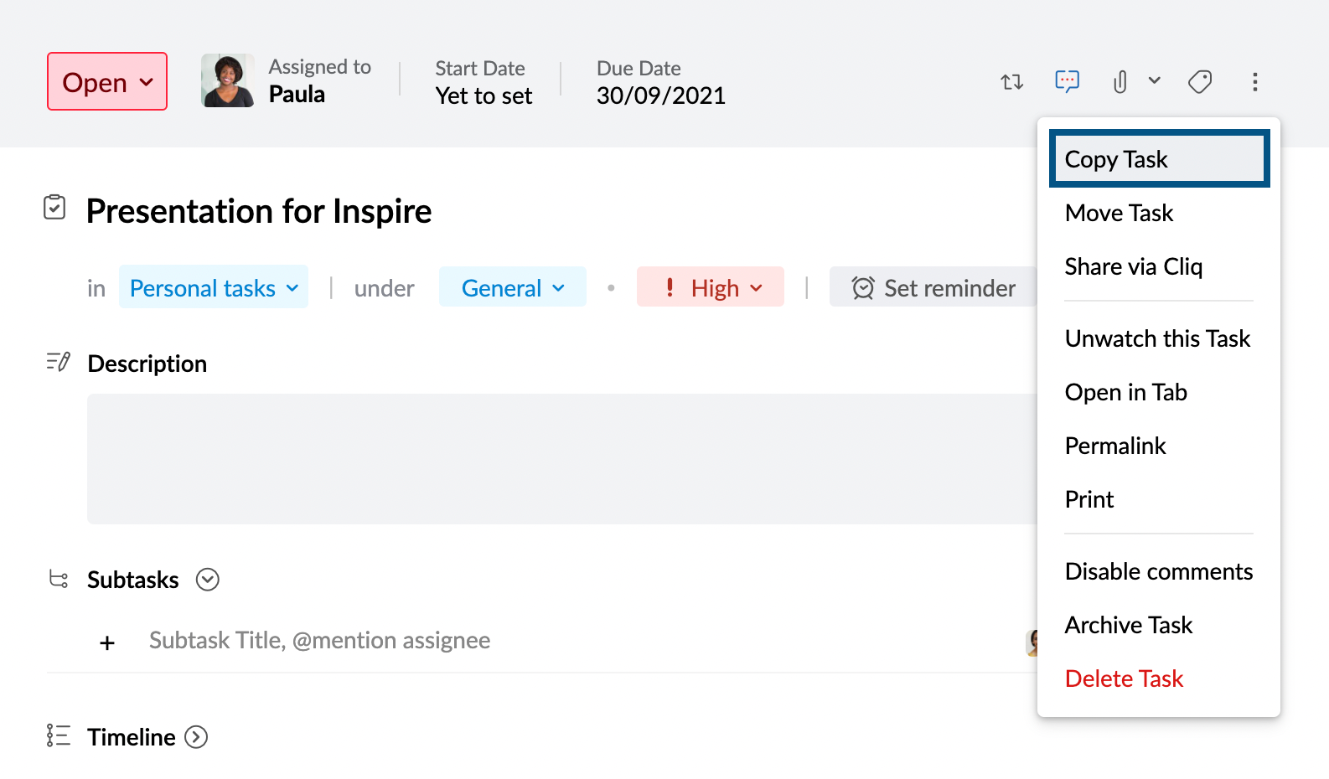Click the task checklist icon beside the title
This screenshot has height=779, width=1329.
pyautogui.click(x=54, y=207)
